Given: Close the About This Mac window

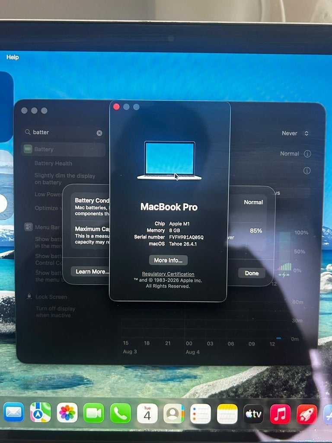Looking at the screenshot, I should [x=116, y=106].
